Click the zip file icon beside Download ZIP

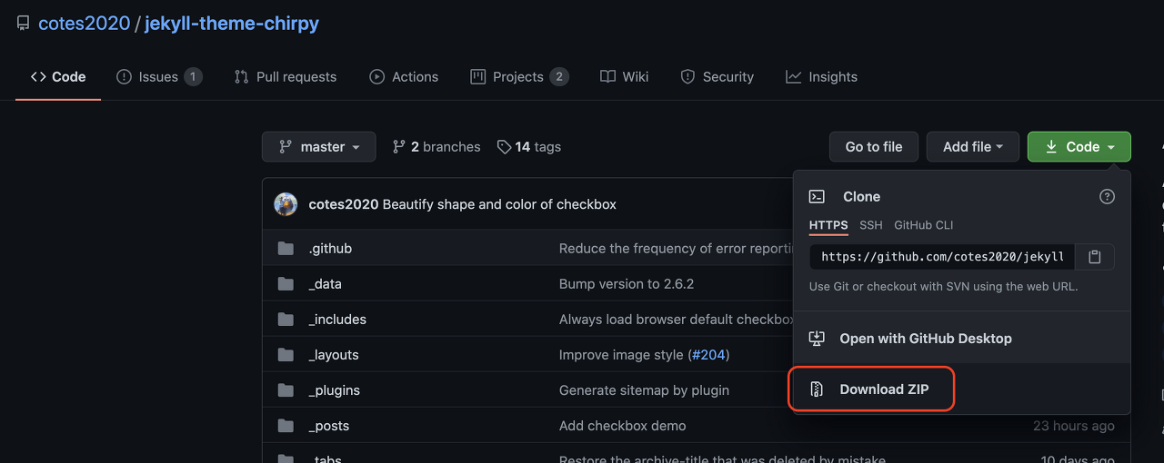click(817, 389)
